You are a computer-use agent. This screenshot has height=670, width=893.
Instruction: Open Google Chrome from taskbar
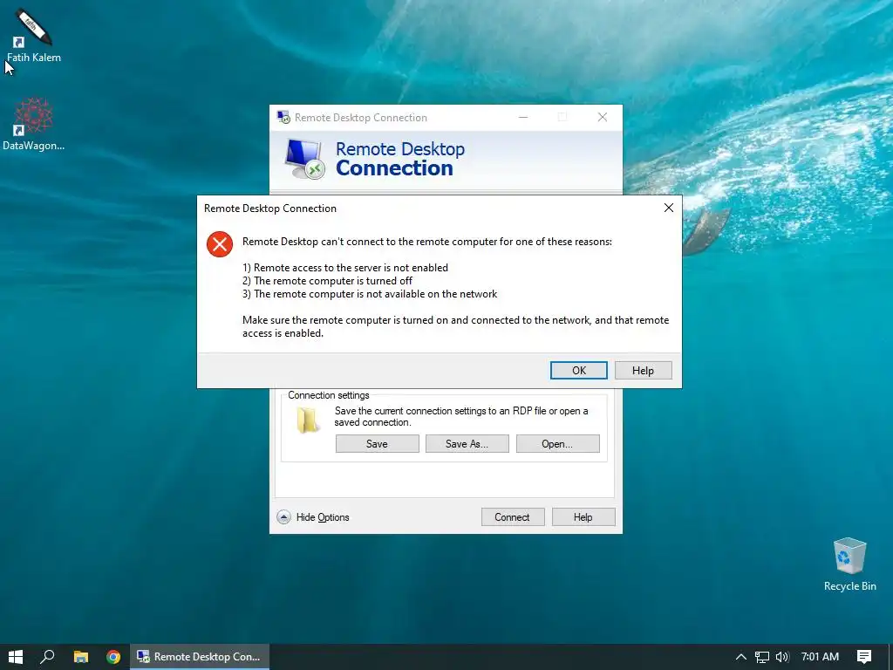[113, 657]
